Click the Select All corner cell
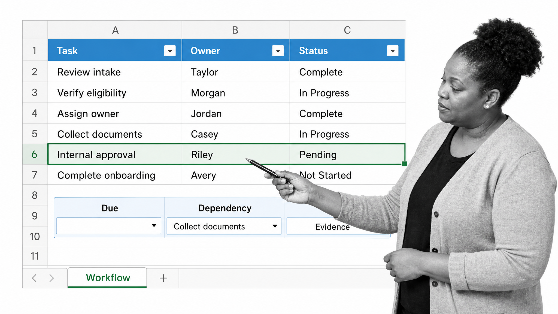Image resolution: width=558 pixels, height=314 pixels. 35,30
